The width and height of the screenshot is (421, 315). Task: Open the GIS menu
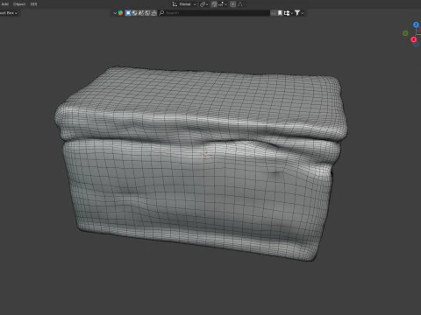[33, 4]
